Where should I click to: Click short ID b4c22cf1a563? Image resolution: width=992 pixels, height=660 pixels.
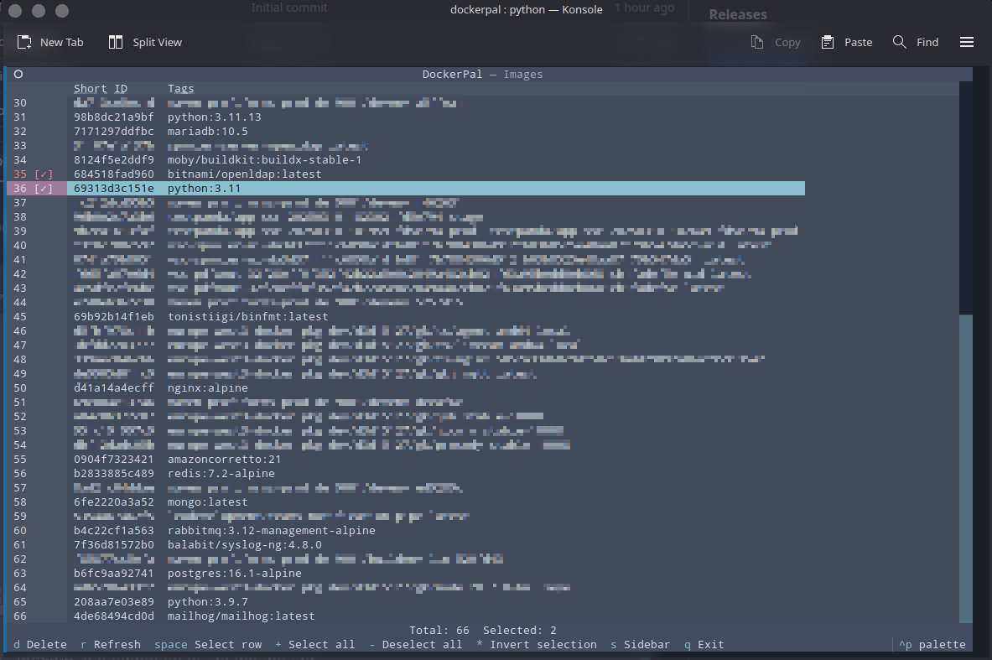click(114, 530)
